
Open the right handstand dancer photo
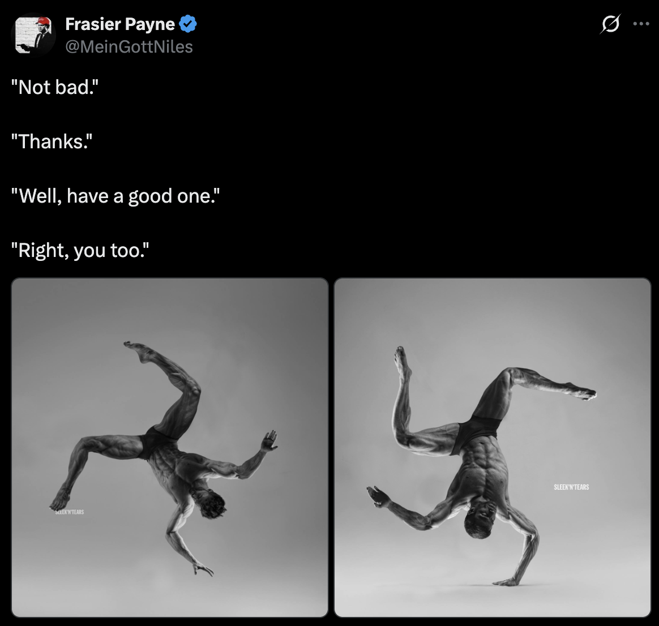[x=493, y=448]
